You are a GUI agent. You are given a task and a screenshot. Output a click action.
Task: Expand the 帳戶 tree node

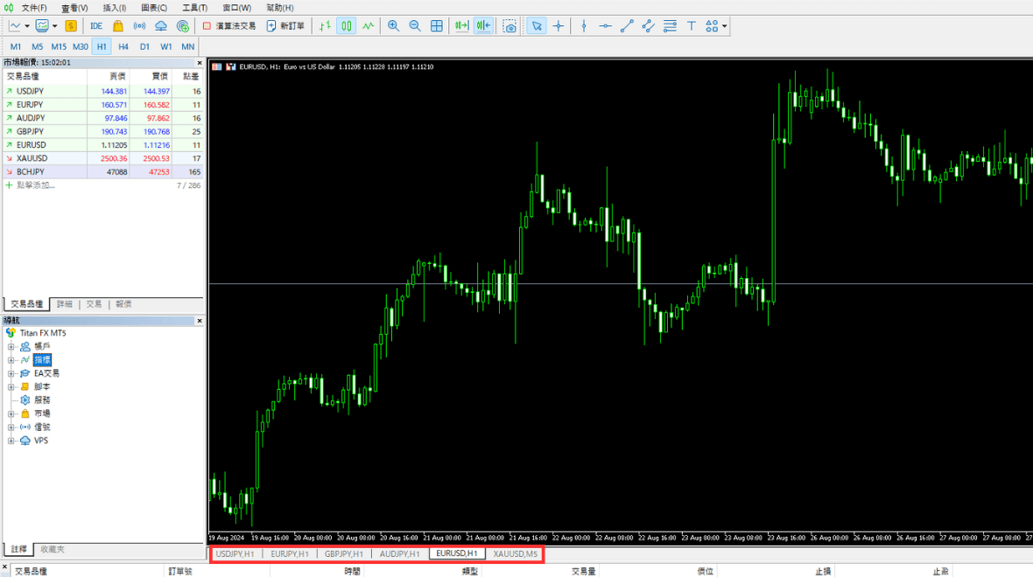tap(11, 347)
